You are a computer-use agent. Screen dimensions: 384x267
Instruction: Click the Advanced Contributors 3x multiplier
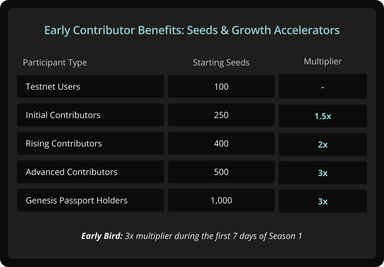[323, 173]
